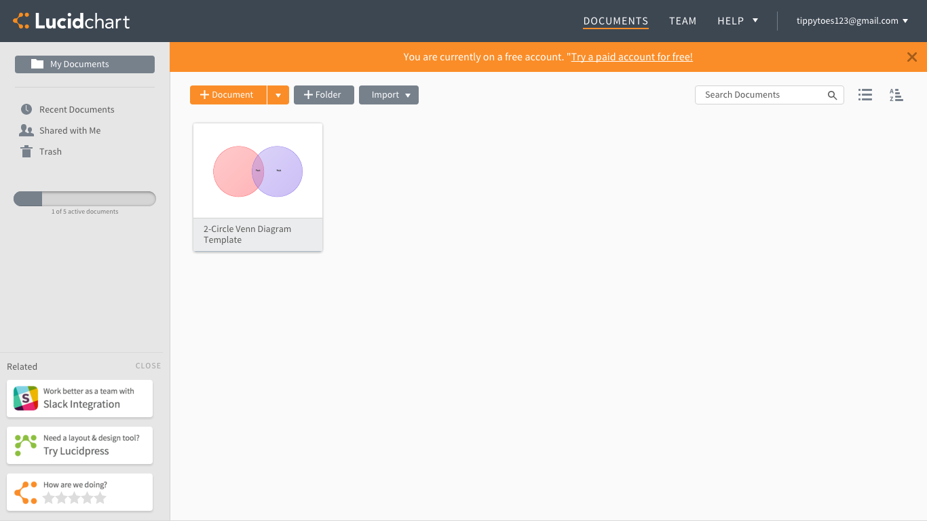Viewport: 927px width, 521px height.
Task: Click the trash can icon
Action: pos(26,151)
